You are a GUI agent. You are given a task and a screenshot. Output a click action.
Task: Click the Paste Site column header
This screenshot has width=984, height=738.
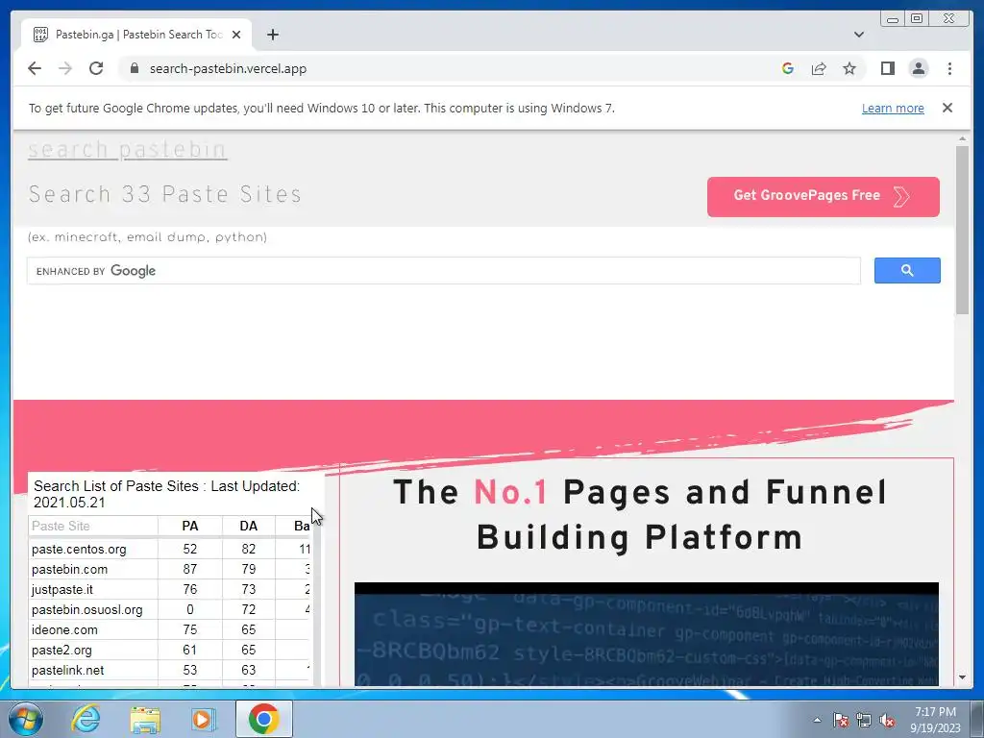[93, 526]
